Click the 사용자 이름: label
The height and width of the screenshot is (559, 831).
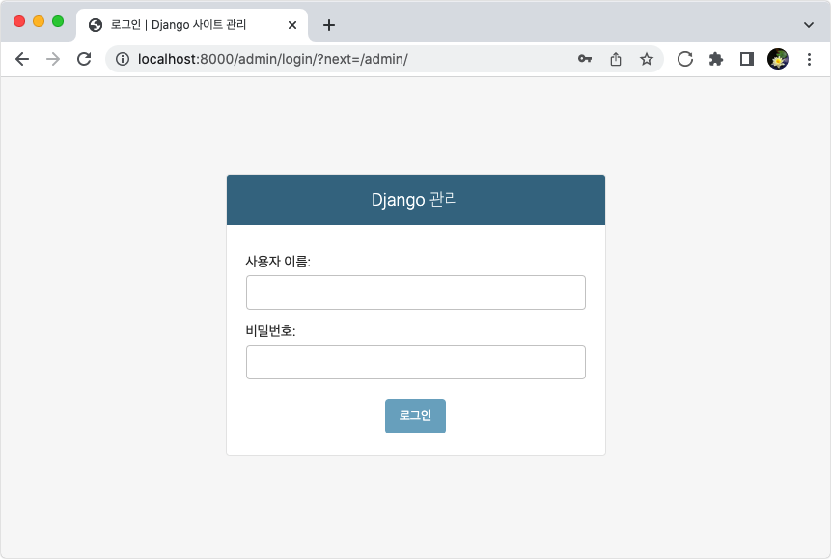point(278,262)
